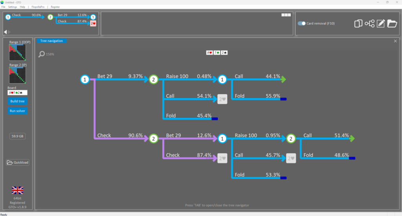Open the Register menu item

tap(55, 7)
